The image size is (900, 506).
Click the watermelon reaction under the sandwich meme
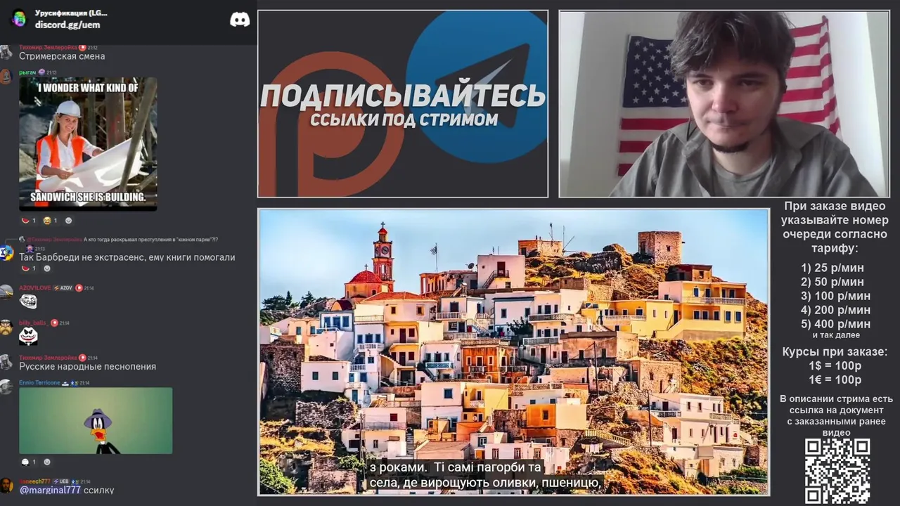pos(28,221)
